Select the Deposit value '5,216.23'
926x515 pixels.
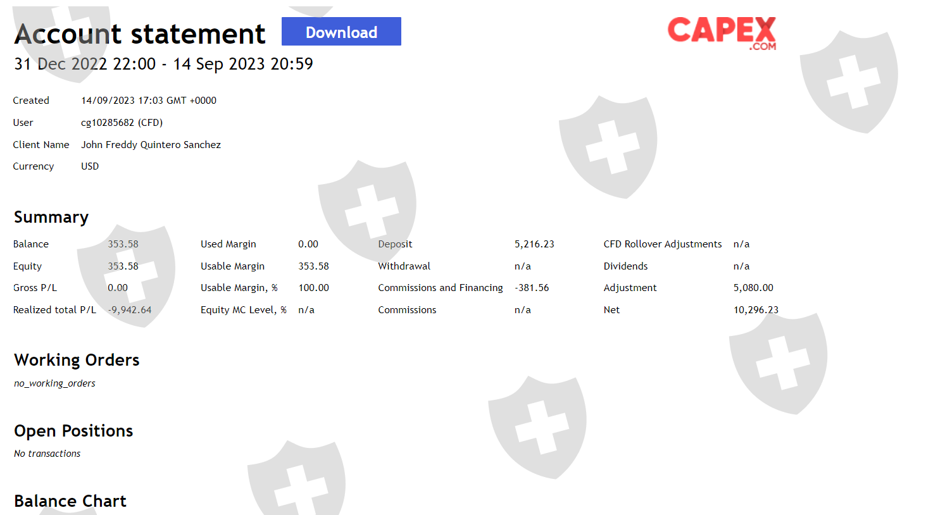(534, 244)
